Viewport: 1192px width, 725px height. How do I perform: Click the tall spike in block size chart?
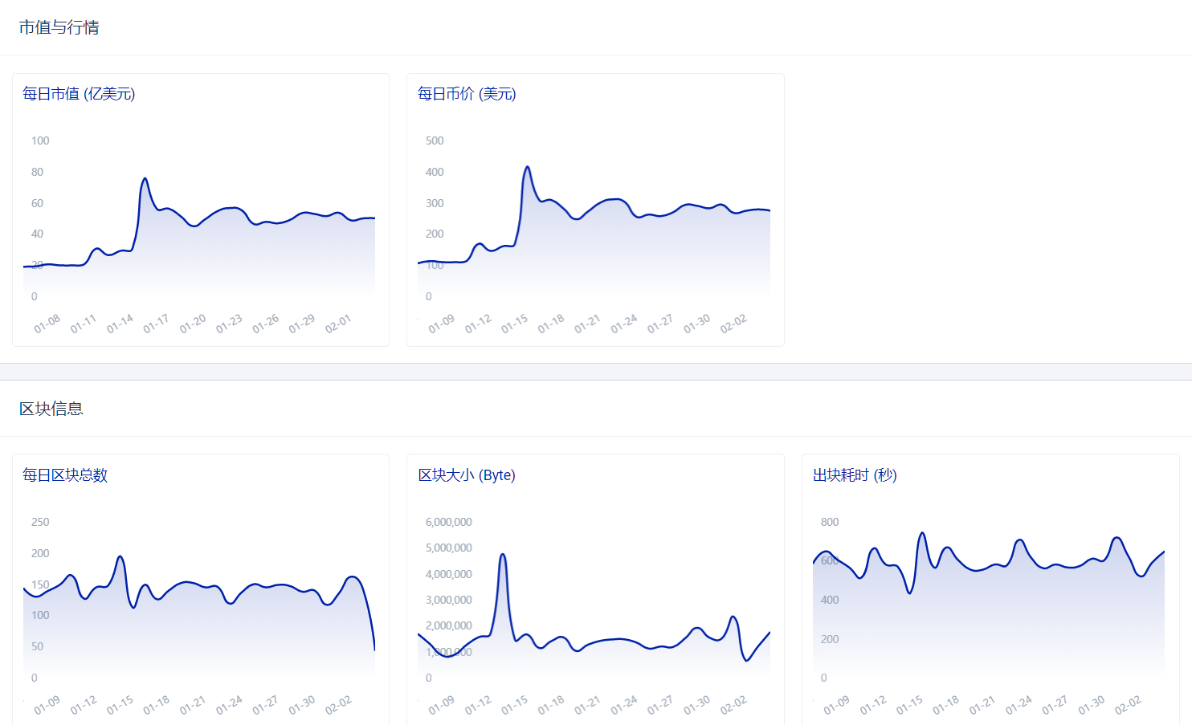[503, 554]
